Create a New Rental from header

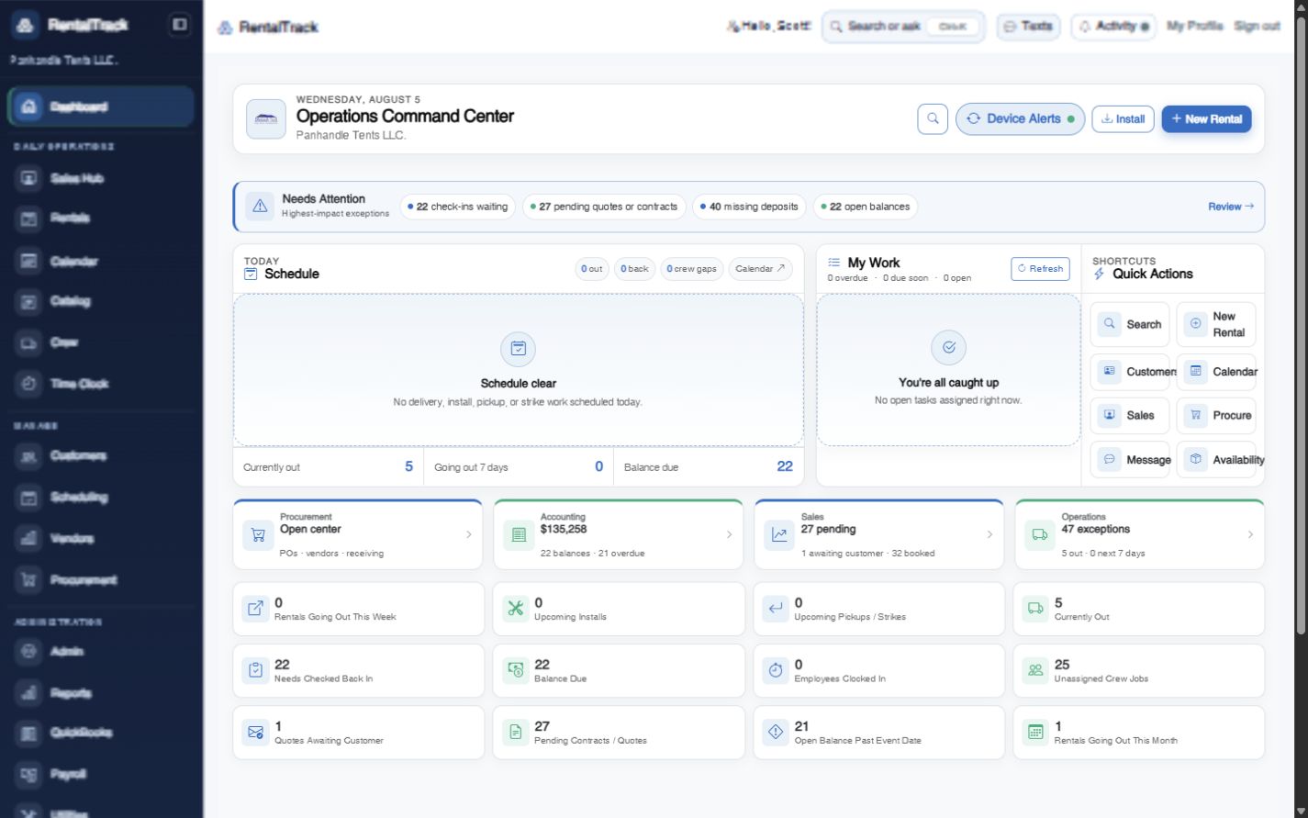1206,118
